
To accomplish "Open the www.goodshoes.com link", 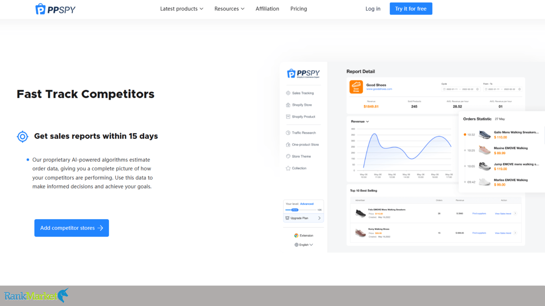I will click(379, 89).
